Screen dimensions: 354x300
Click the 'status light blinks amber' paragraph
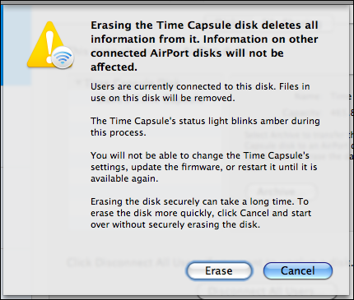click(205, 127)
